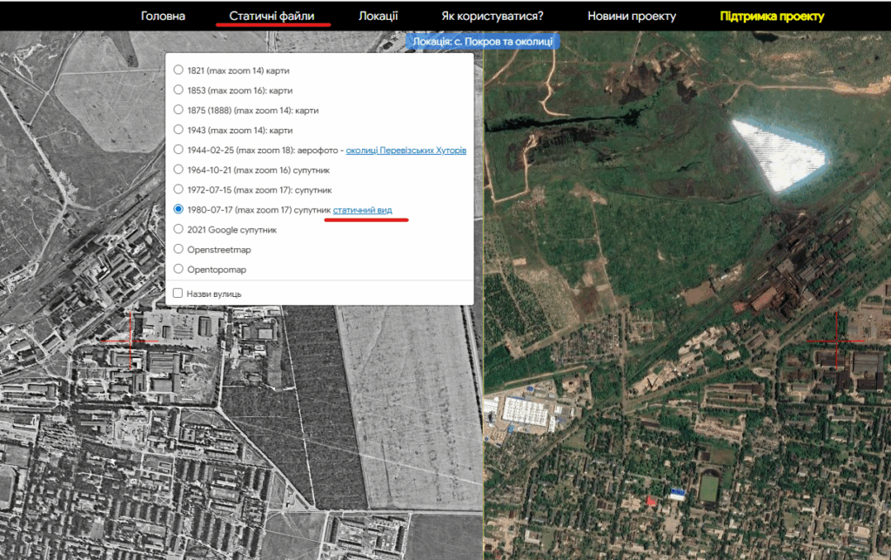Image resolution: width=891 pixels, height=560 pixels.
Task: Pick the 1944-02-25 aerial photo layer
Action: point(178,150)
